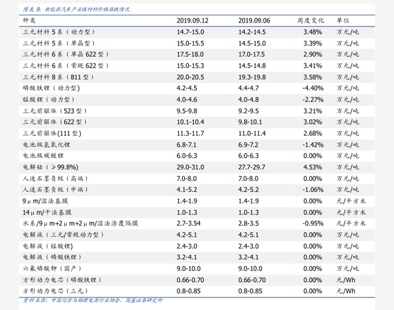Select the 周度变化 column header
This screenshot has width=394, height=310.
click(311, 21)
